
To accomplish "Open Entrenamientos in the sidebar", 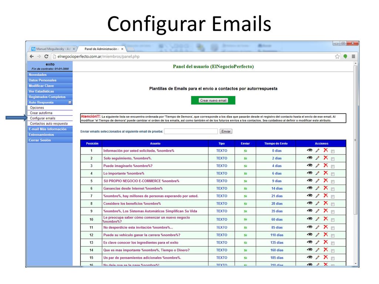I will [50, 135].
